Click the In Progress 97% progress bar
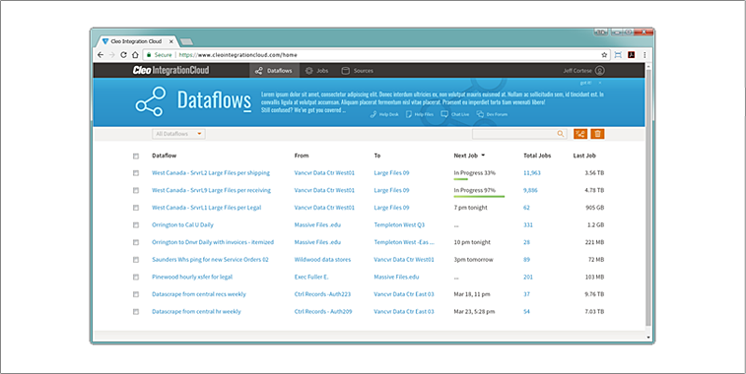This screenshot has height=374, width=746. [x=479, y=196]
